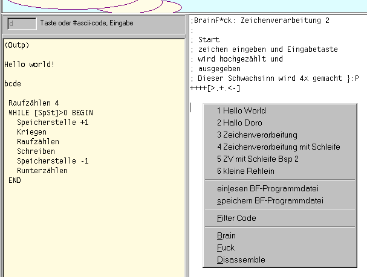Run the 'Filter Code' menu command
Screen dimensions: 367x277
coord(280,218)
